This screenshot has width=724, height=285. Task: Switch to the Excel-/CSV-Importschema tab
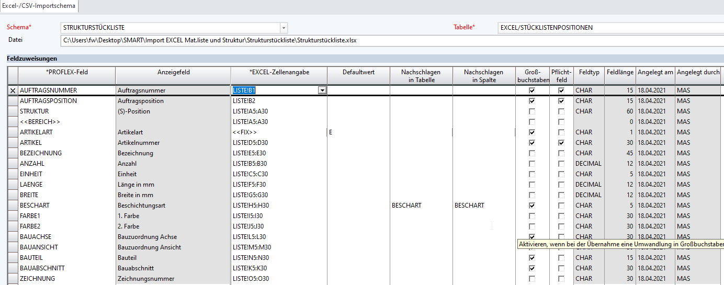click(39, 6)
